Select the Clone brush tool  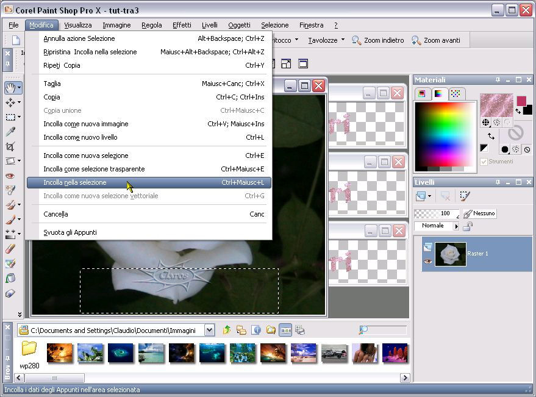[x=10, y=204]
